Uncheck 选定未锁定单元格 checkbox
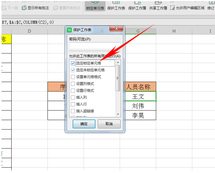The image size is (215, 173). pyautogui.click(x=73, y=70)
